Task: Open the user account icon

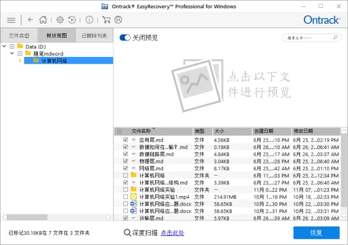Action: (x=118, y=19)
